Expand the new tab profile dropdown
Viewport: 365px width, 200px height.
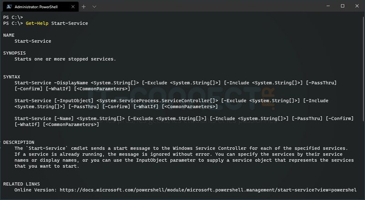coord(94,7)
